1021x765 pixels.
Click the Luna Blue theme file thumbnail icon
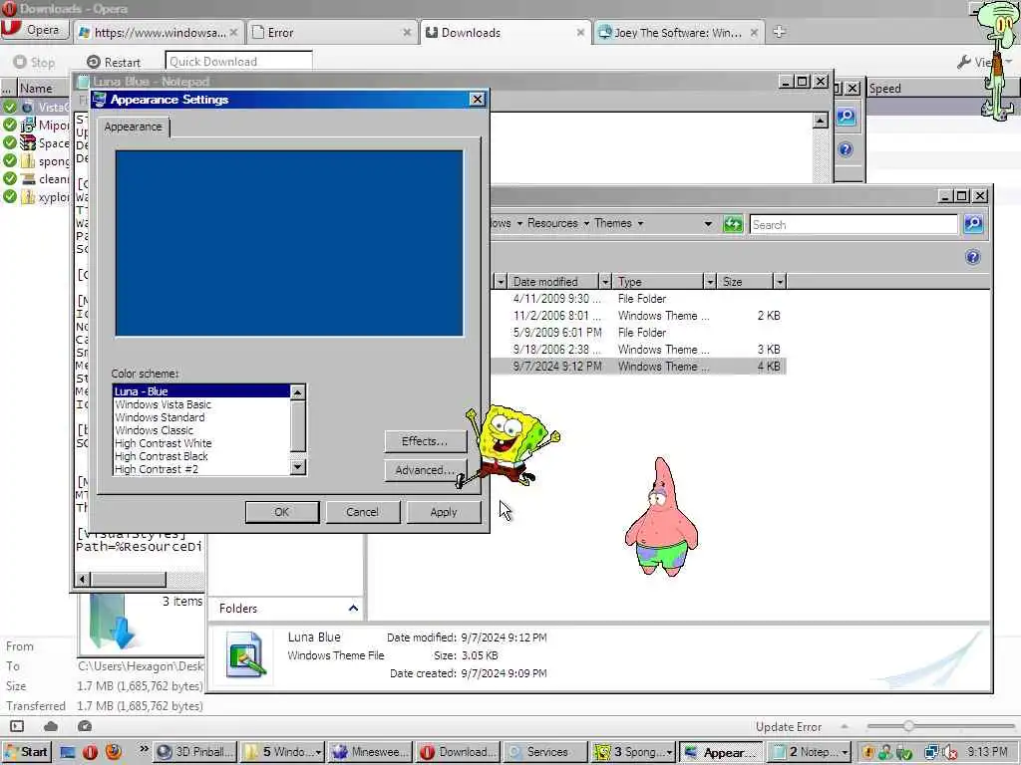[246, 655]
